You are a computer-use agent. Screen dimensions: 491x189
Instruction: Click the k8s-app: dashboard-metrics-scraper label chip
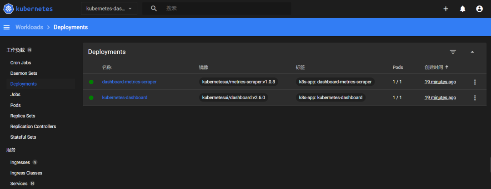pos(335,82)
